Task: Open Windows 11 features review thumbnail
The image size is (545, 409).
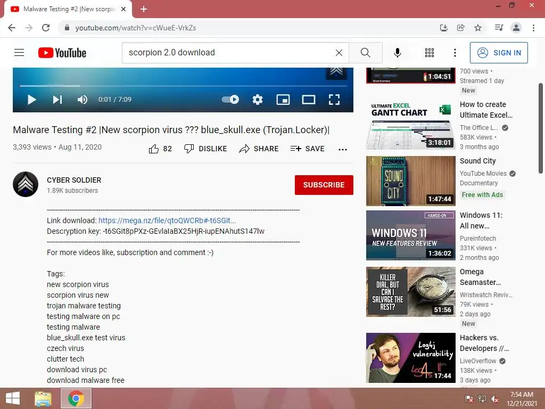Action: tap(410, 235)
